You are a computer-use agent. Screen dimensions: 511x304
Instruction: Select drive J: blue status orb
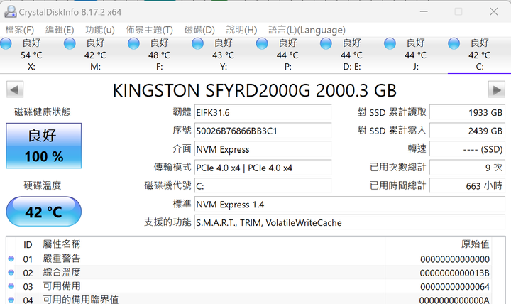pos(390,43)
